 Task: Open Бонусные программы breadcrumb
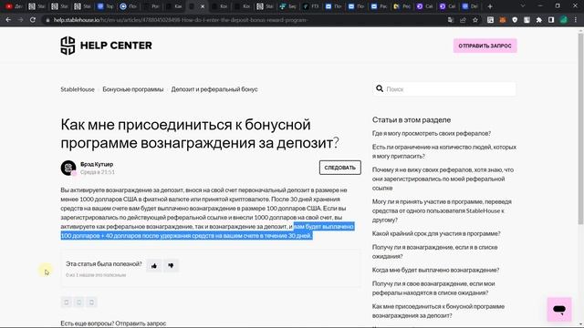[133, 89]
